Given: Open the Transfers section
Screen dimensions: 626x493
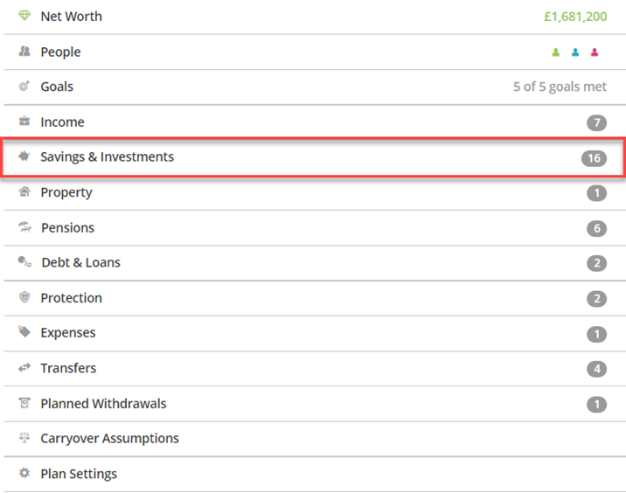Looking at the screenshot, I should [x=313, y=368].
